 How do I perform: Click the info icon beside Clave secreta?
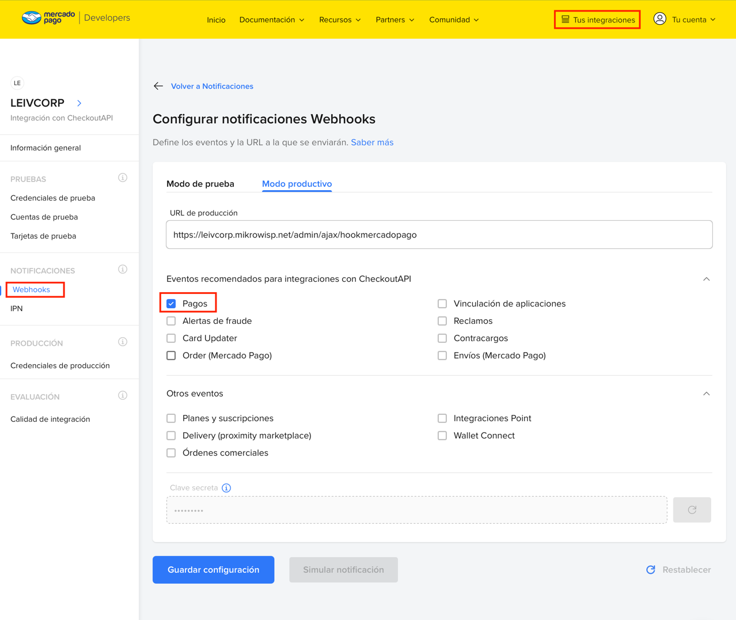pos(226,488)
